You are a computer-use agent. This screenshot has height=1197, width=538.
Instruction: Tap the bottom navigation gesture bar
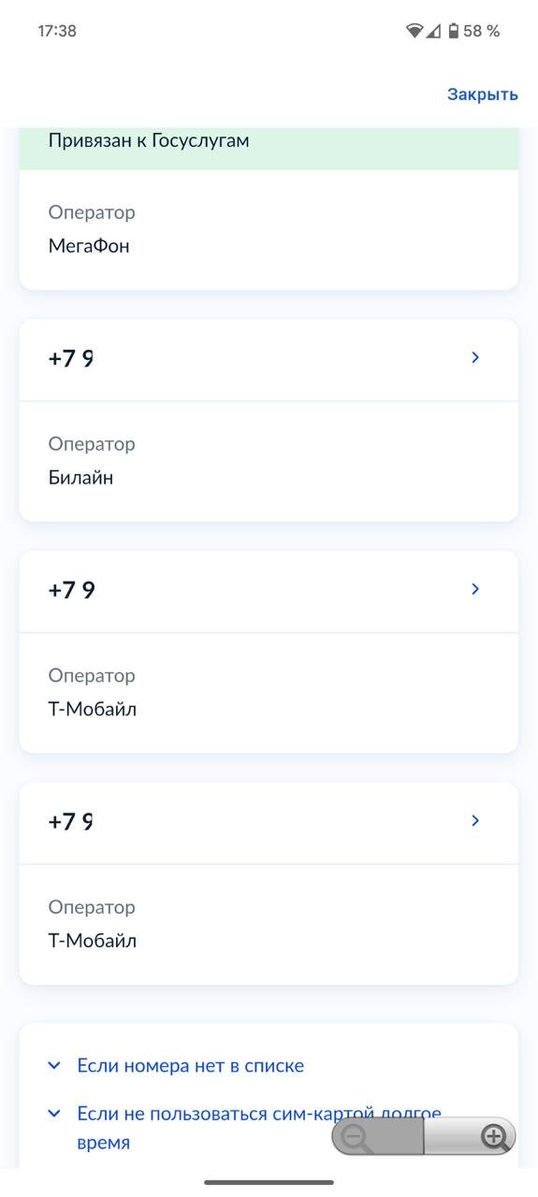click(269, 1182)
